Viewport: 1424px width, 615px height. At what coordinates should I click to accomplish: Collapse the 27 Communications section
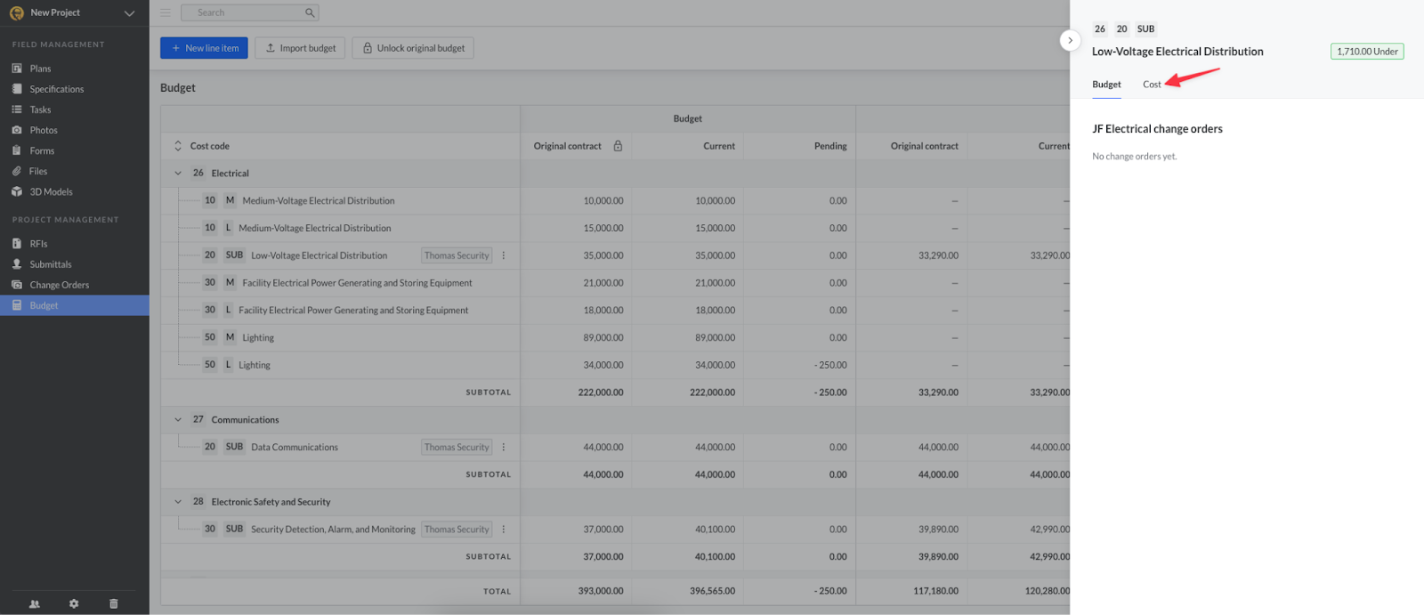pyautogui.click(x=178, y=420)
